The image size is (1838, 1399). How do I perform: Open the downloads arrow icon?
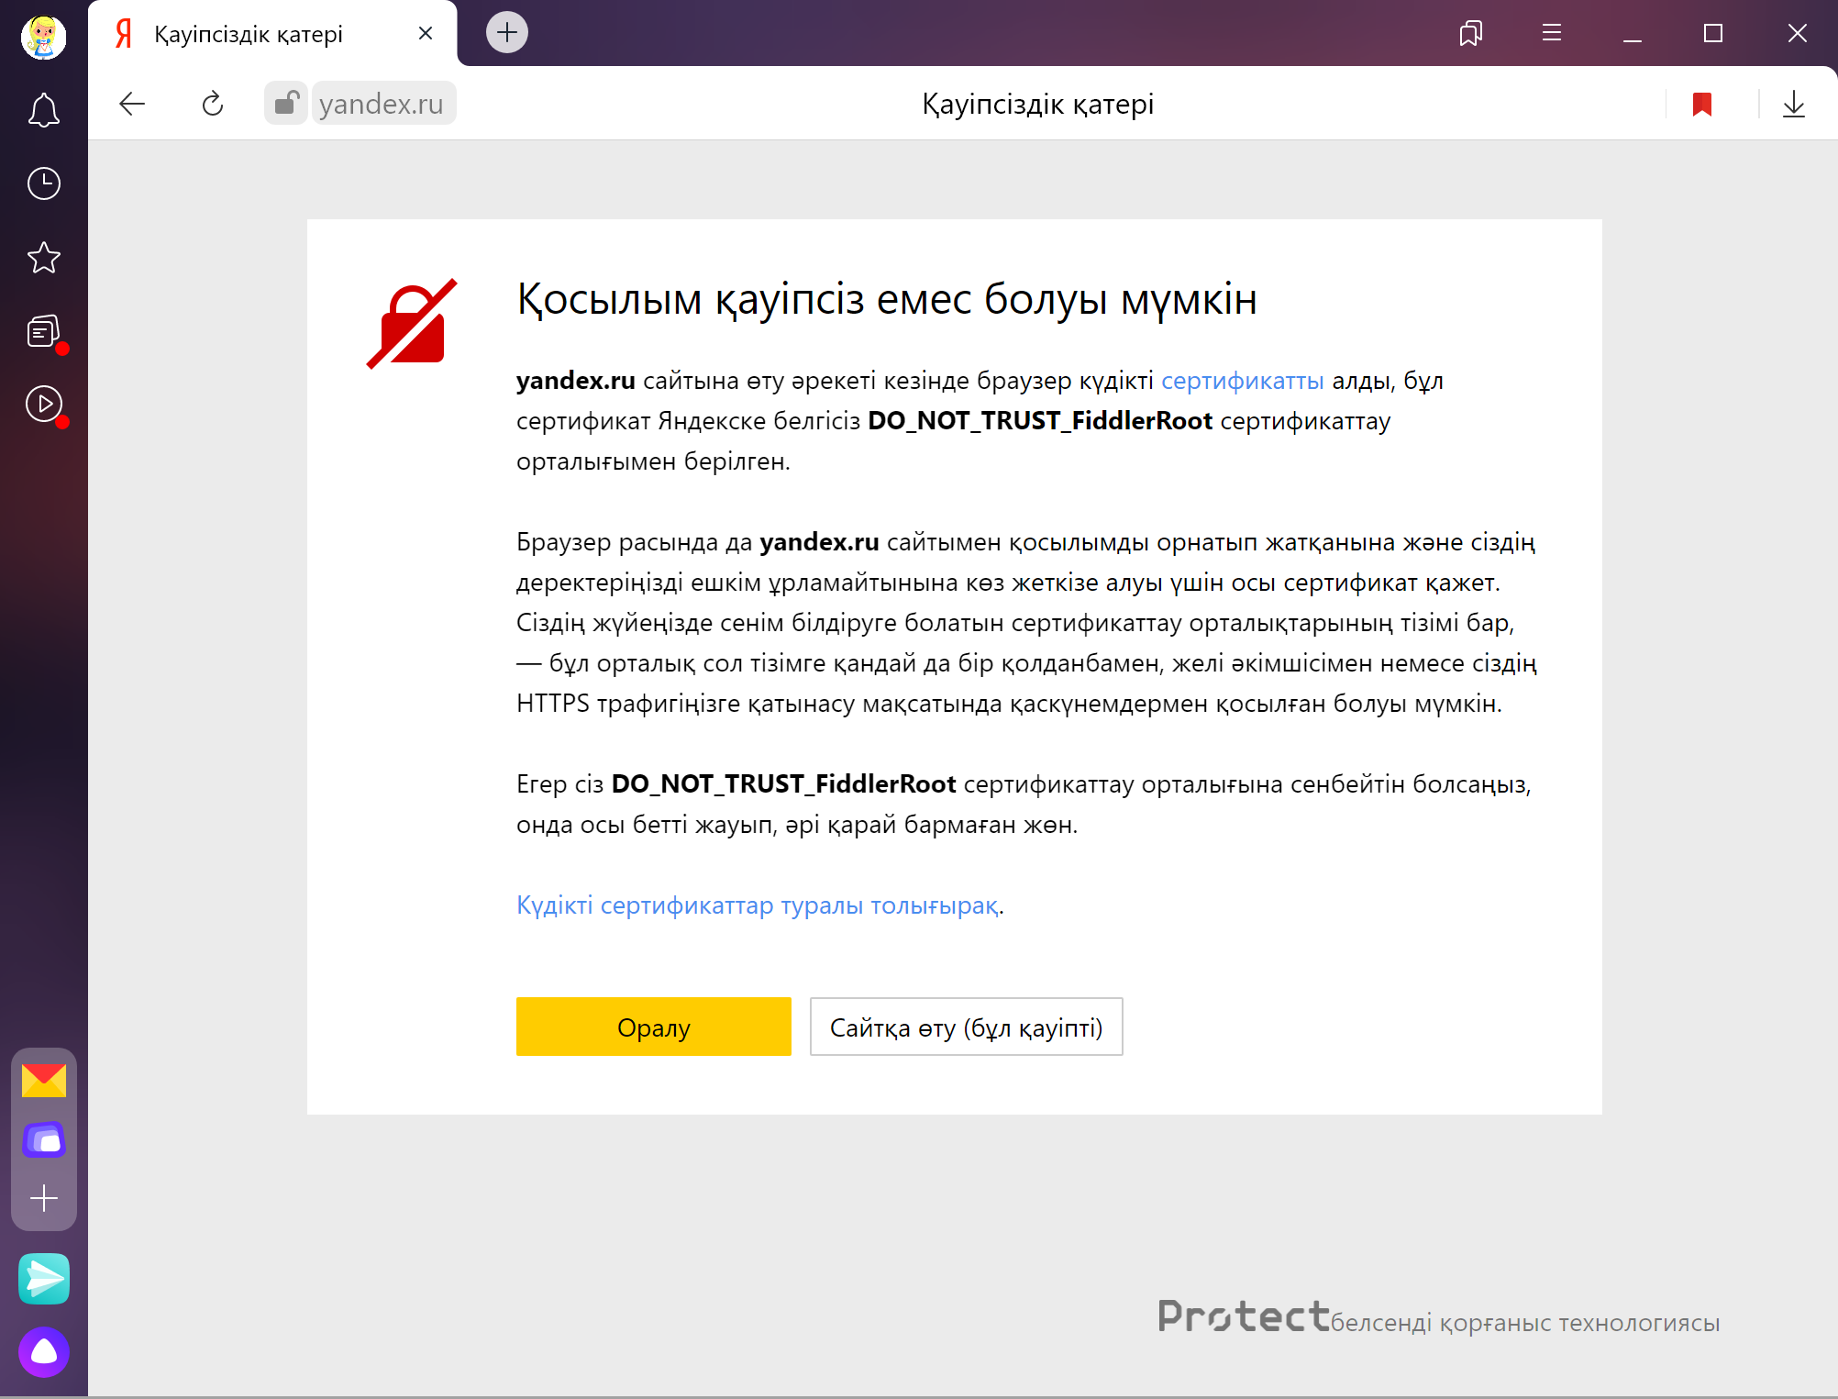point(1794,104)
